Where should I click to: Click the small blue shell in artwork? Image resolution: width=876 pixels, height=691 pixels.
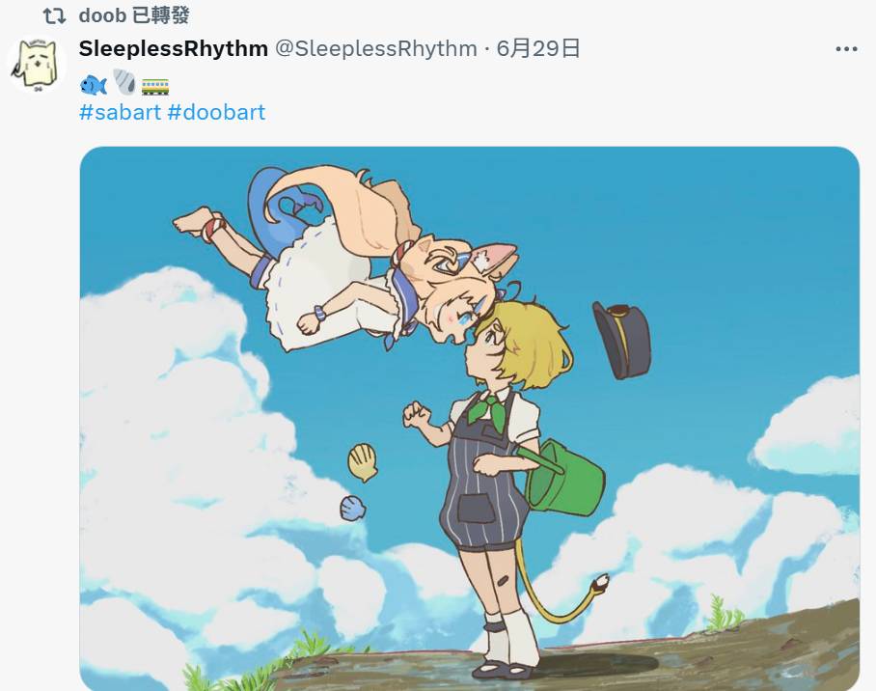(352, 508)
